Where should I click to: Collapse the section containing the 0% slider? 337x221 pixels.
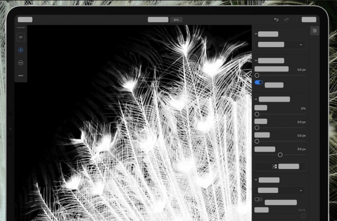point(256,99)
